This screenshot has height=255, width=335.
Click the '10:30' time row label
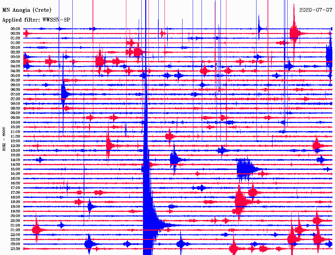[15, 127]
